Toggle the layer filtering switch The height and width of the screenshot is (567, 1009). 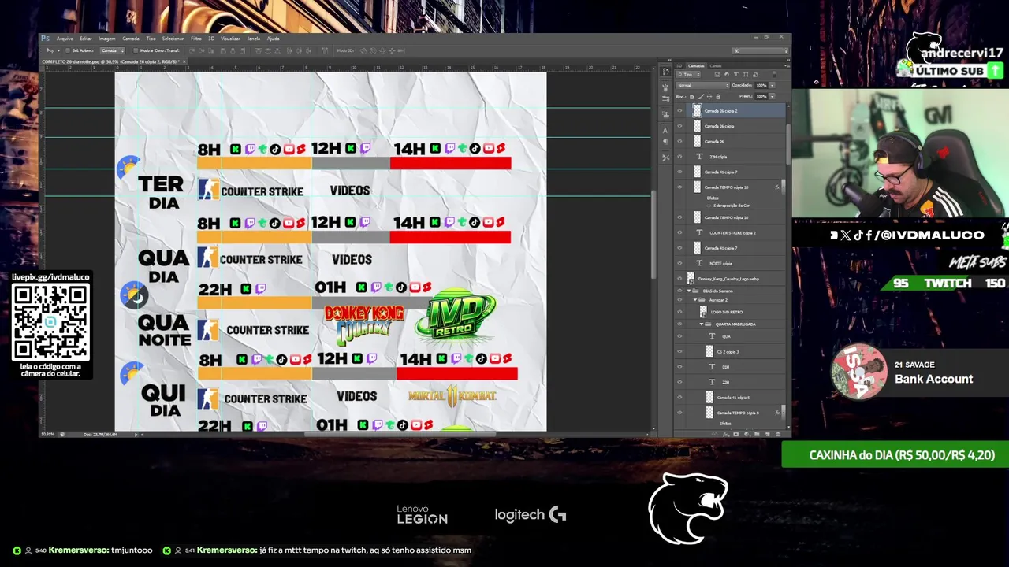774,75
